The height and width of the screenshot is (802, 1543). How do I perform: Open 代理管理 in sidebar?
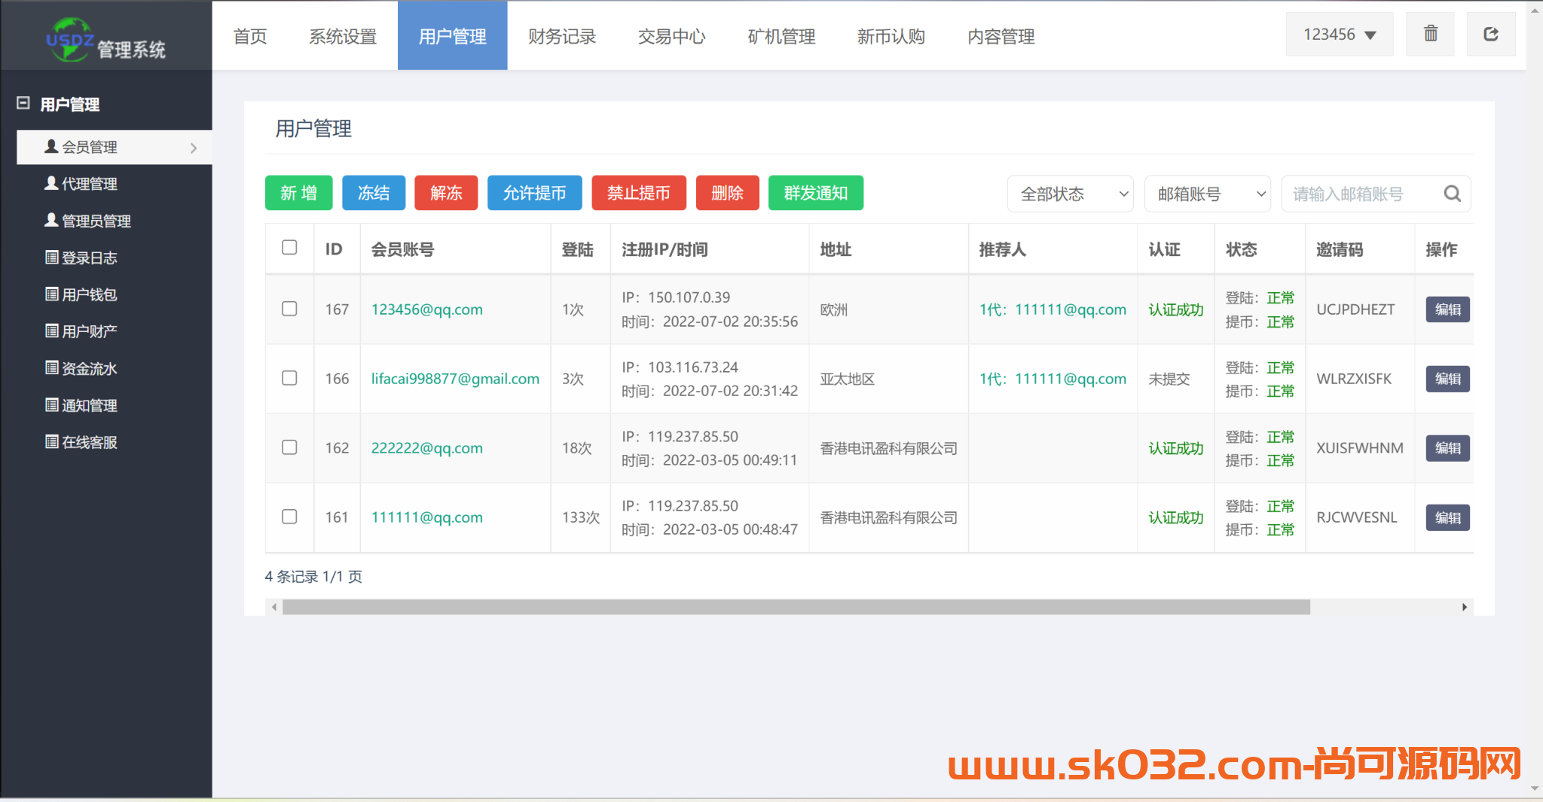coord(89,184)
